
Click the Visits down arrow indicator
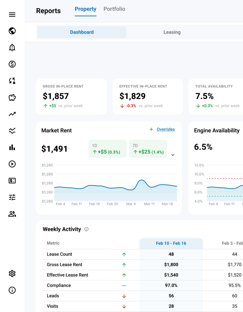click(124, 306)
